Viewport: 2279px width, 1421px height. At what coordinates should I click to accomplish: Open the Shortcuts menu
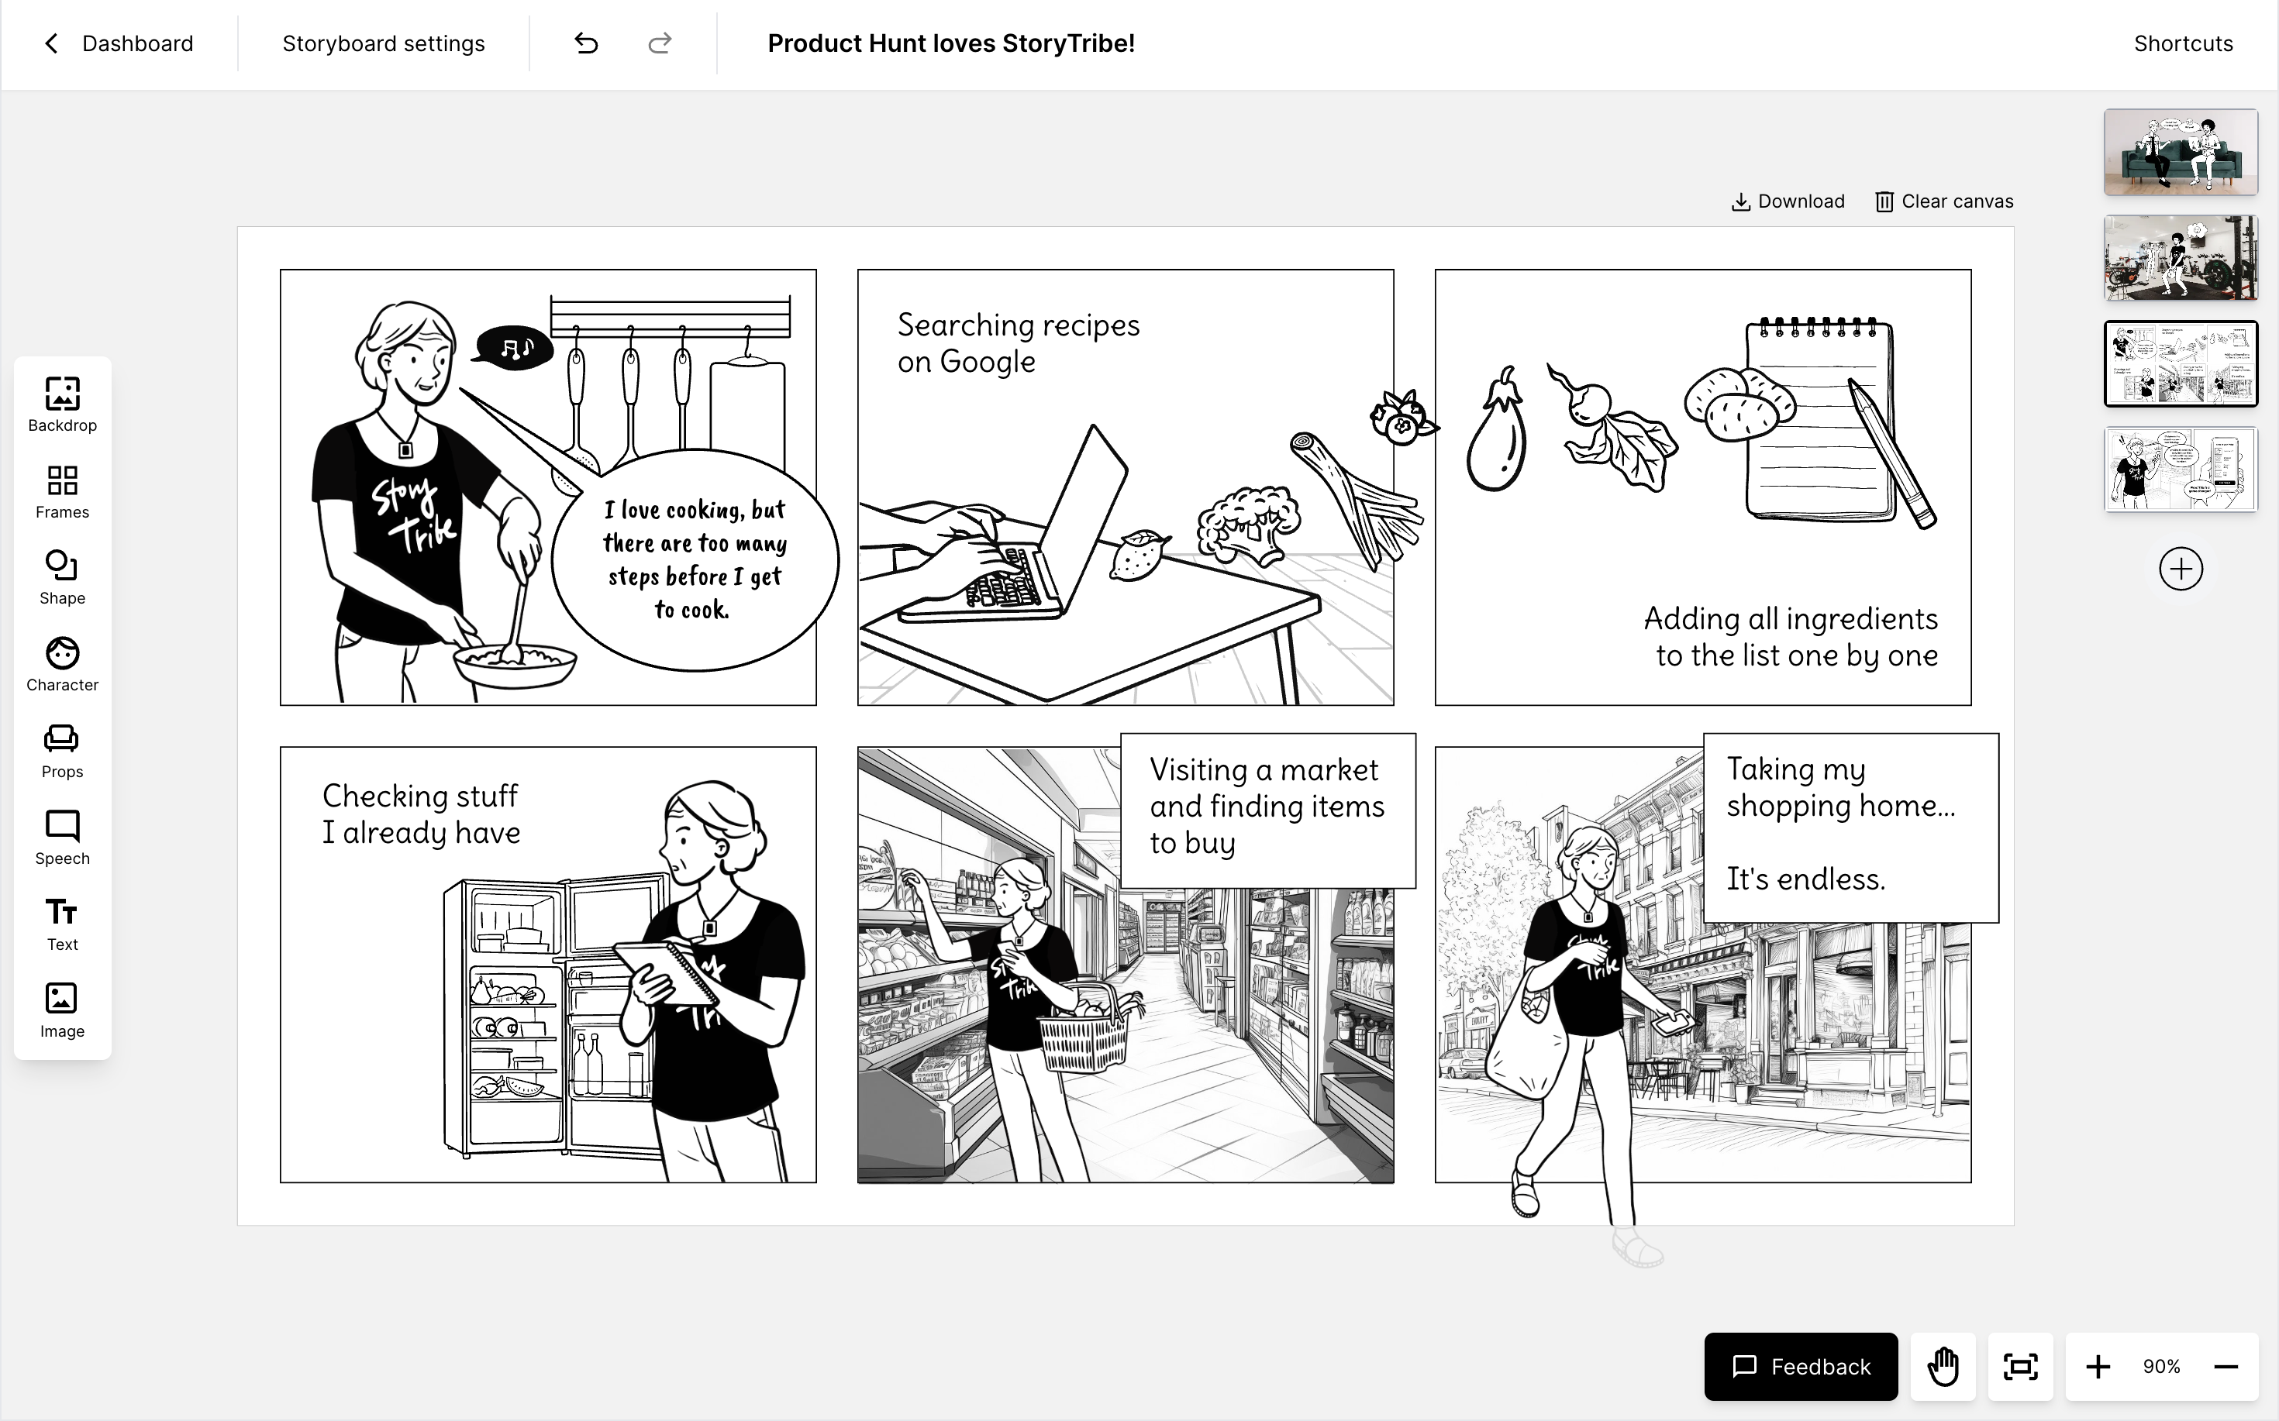click(2183, 43)
